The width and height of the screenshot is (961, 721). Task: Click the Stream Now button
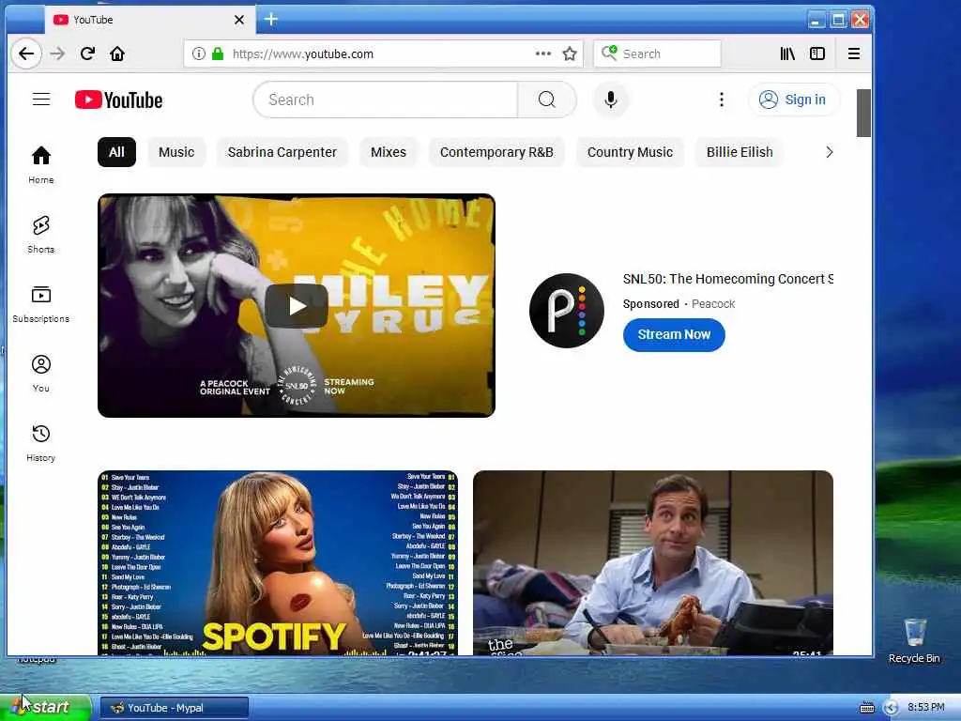674,335
